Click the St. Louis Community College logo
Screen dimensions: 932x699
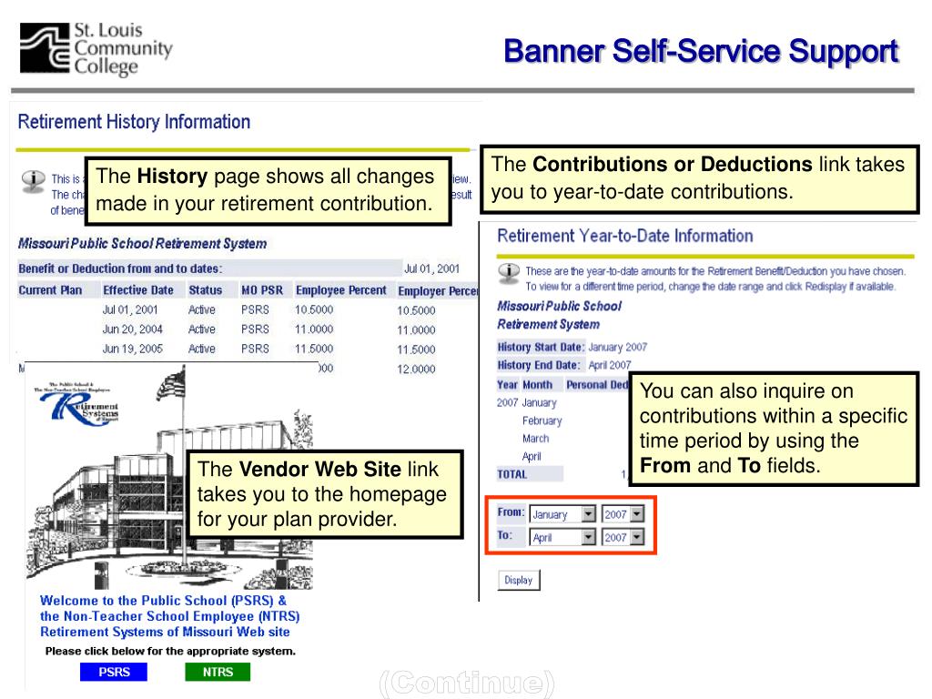click(x=96, y=49)
